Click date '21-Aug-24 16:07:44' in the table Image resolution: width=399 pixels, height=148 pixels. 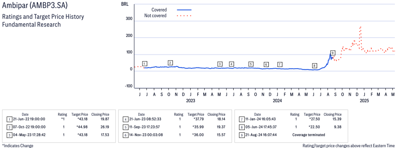point(261,135)
